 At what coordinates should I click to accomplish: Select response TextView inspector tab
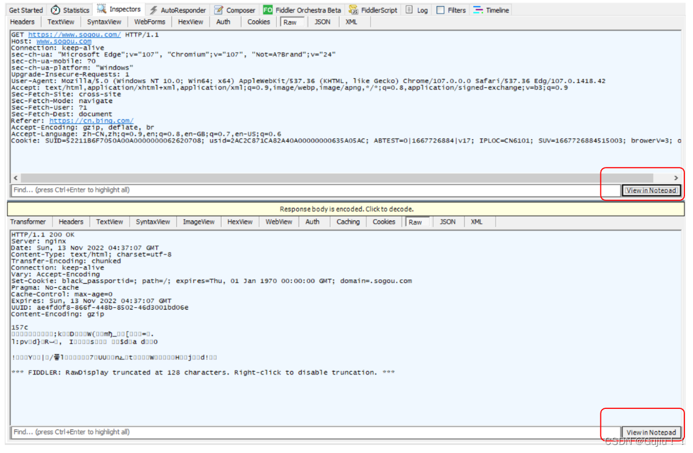tap(110, 222)
